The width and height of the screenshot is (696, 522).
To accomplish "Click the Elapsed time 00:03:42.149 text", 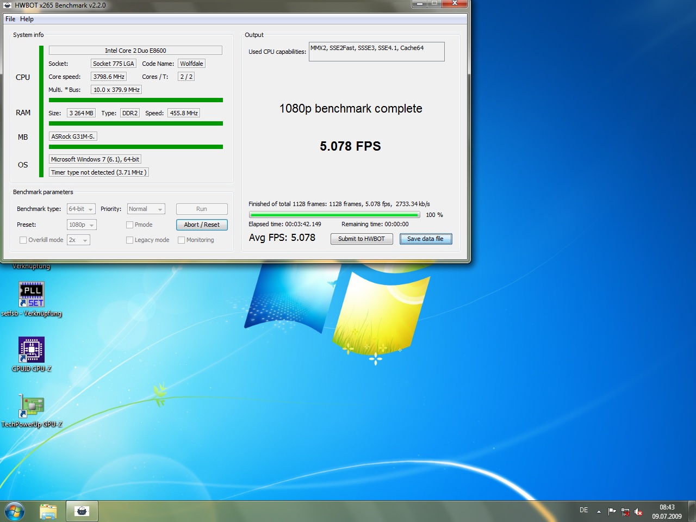I will pyautogui.click(x=285, y=224).
